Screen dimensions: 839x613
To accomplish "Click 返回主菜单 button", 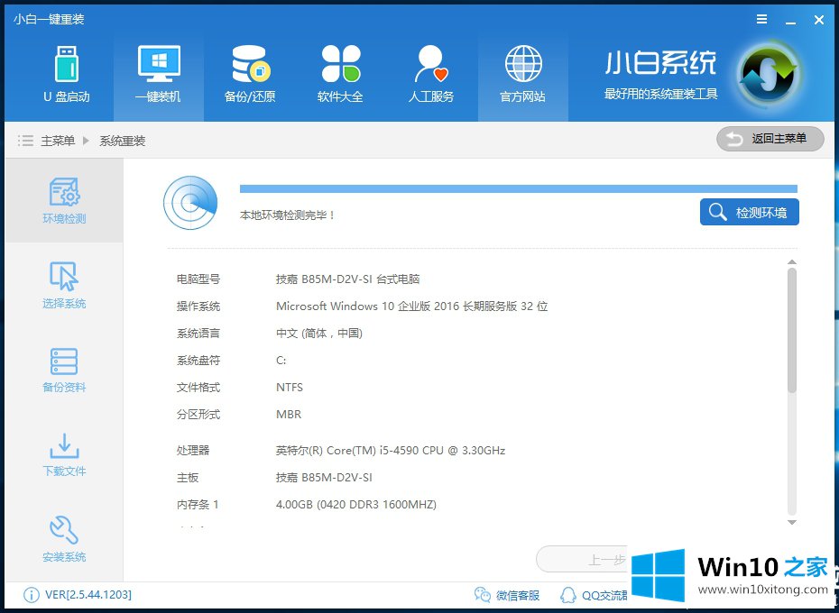I will (770, 139).
